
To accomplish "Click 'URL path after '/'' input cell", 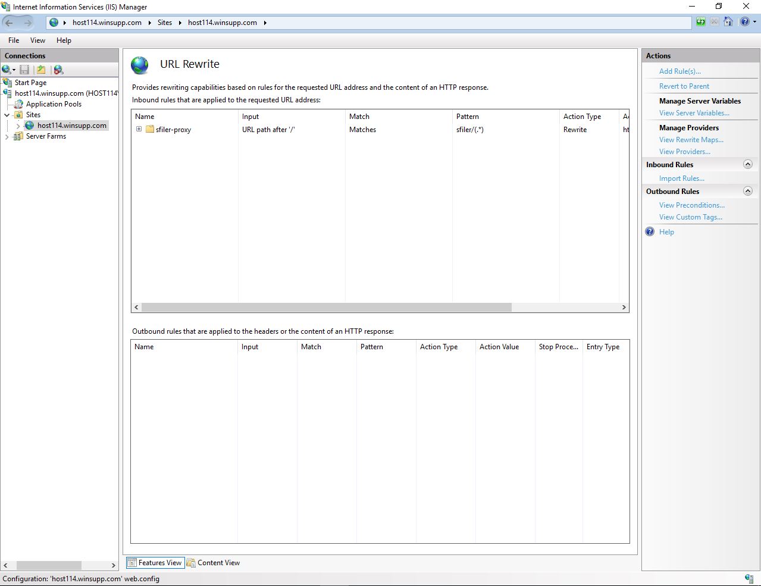I will pos(268,130).
